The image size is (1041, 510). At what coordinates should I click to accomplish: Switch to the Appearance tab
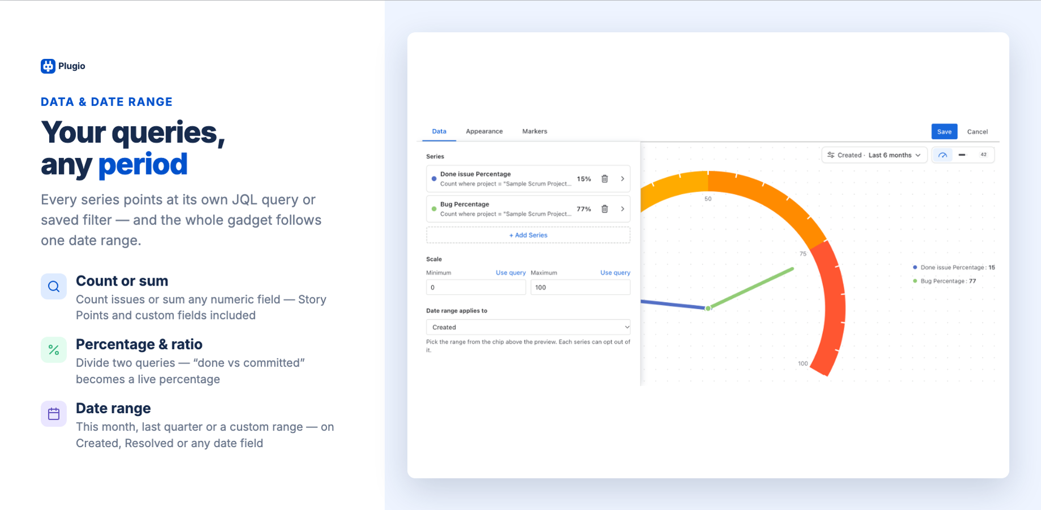point(484,131)
